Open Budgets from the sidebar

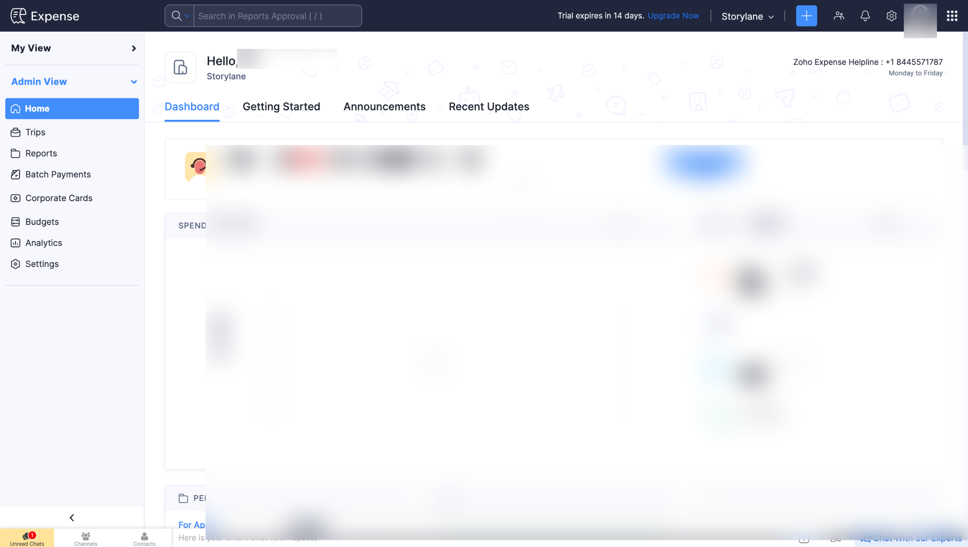(42, 222)
